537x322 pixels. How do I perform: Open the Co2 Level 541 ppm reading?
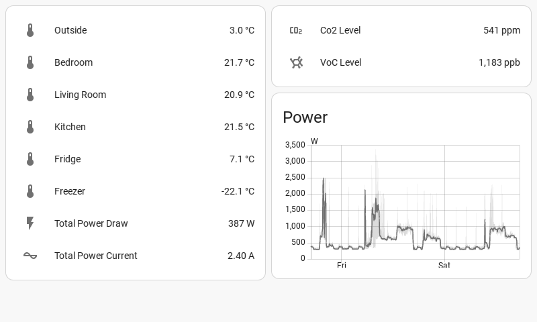[x=501, y=30]
